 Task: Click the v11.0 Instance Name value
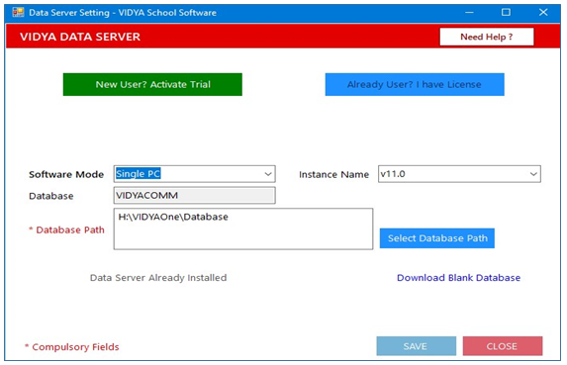tap(393, 174)
